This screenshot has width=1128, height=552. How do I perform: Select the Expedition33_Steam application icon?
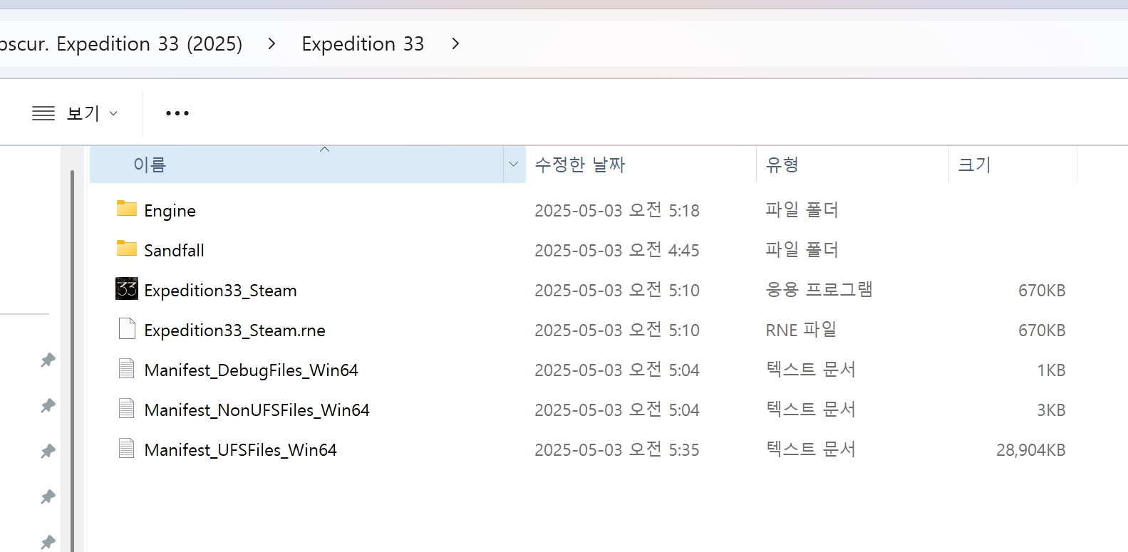pos(127,288)
